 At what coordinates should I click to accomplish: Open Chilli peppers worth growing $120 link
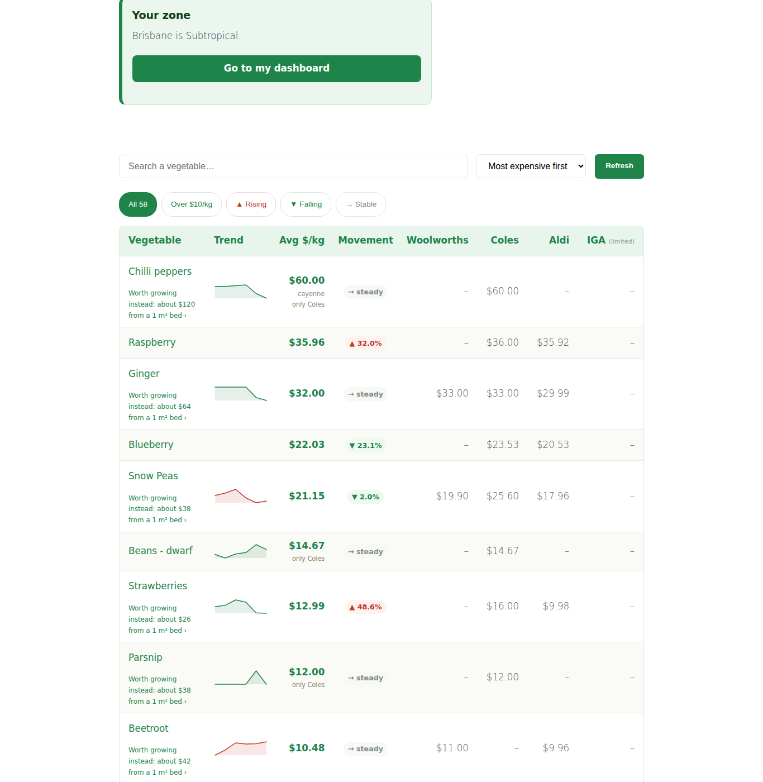(162, 304)
